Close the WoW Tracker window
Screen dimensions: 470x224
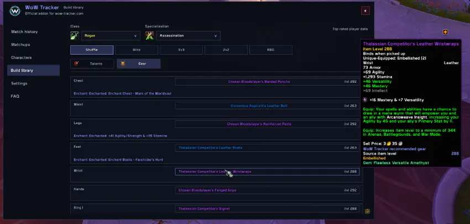[x=365, y=11]
